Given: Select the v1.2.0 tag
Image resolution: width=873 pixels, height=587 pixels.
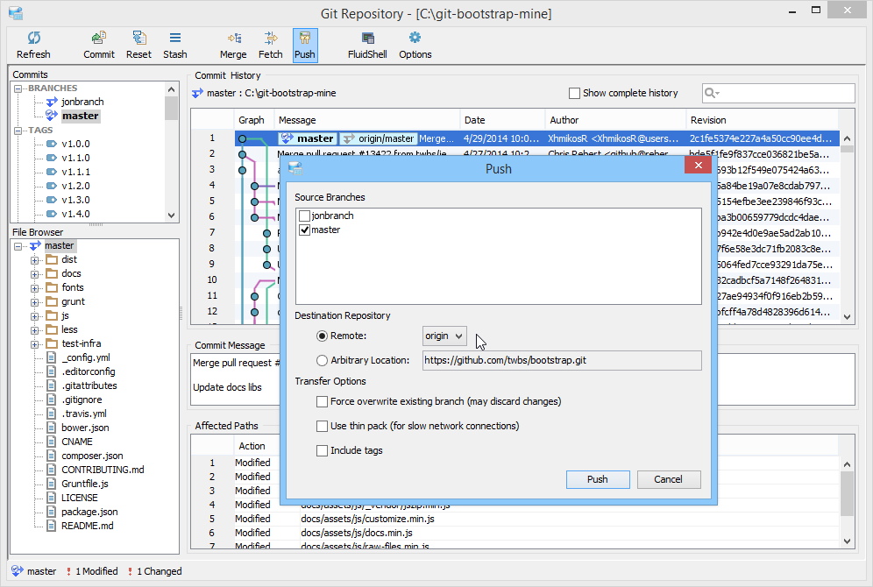Looking at the screenshot, I should click(75, 186).
